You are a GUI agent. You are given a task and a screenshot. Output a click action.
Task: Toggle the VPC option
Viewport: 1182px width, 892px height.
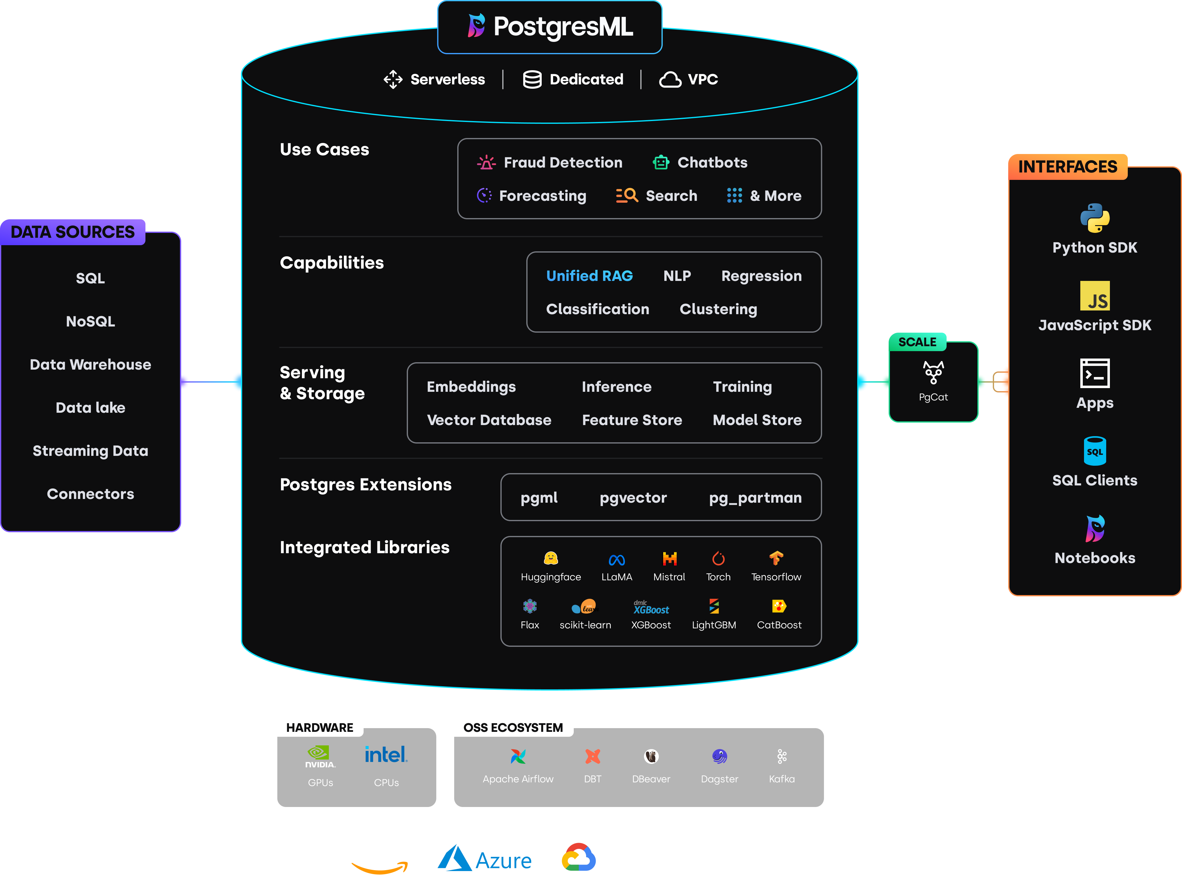pos(688,79)
